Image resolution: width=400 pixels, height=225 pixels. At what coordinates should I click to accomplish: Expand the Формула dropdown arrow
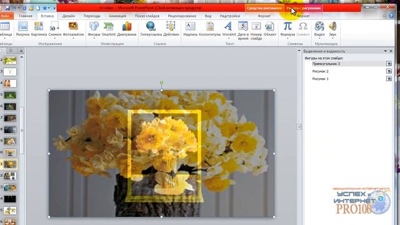(x=287, y=38)
